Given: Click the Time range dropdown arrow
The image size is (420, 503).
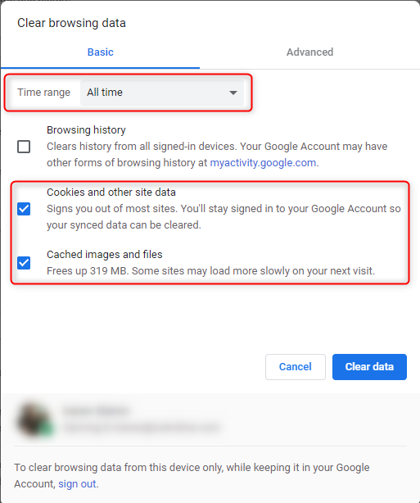Looking at the screenshot, I should click(x=233, y=93).
